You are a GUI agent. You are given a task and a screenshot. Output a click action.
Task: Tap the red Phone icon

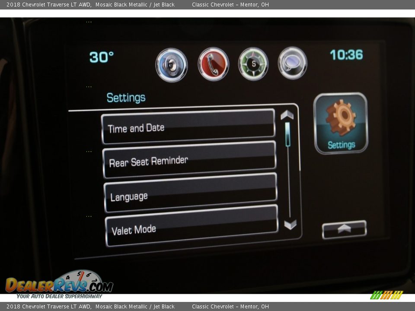tap(213, 64)
